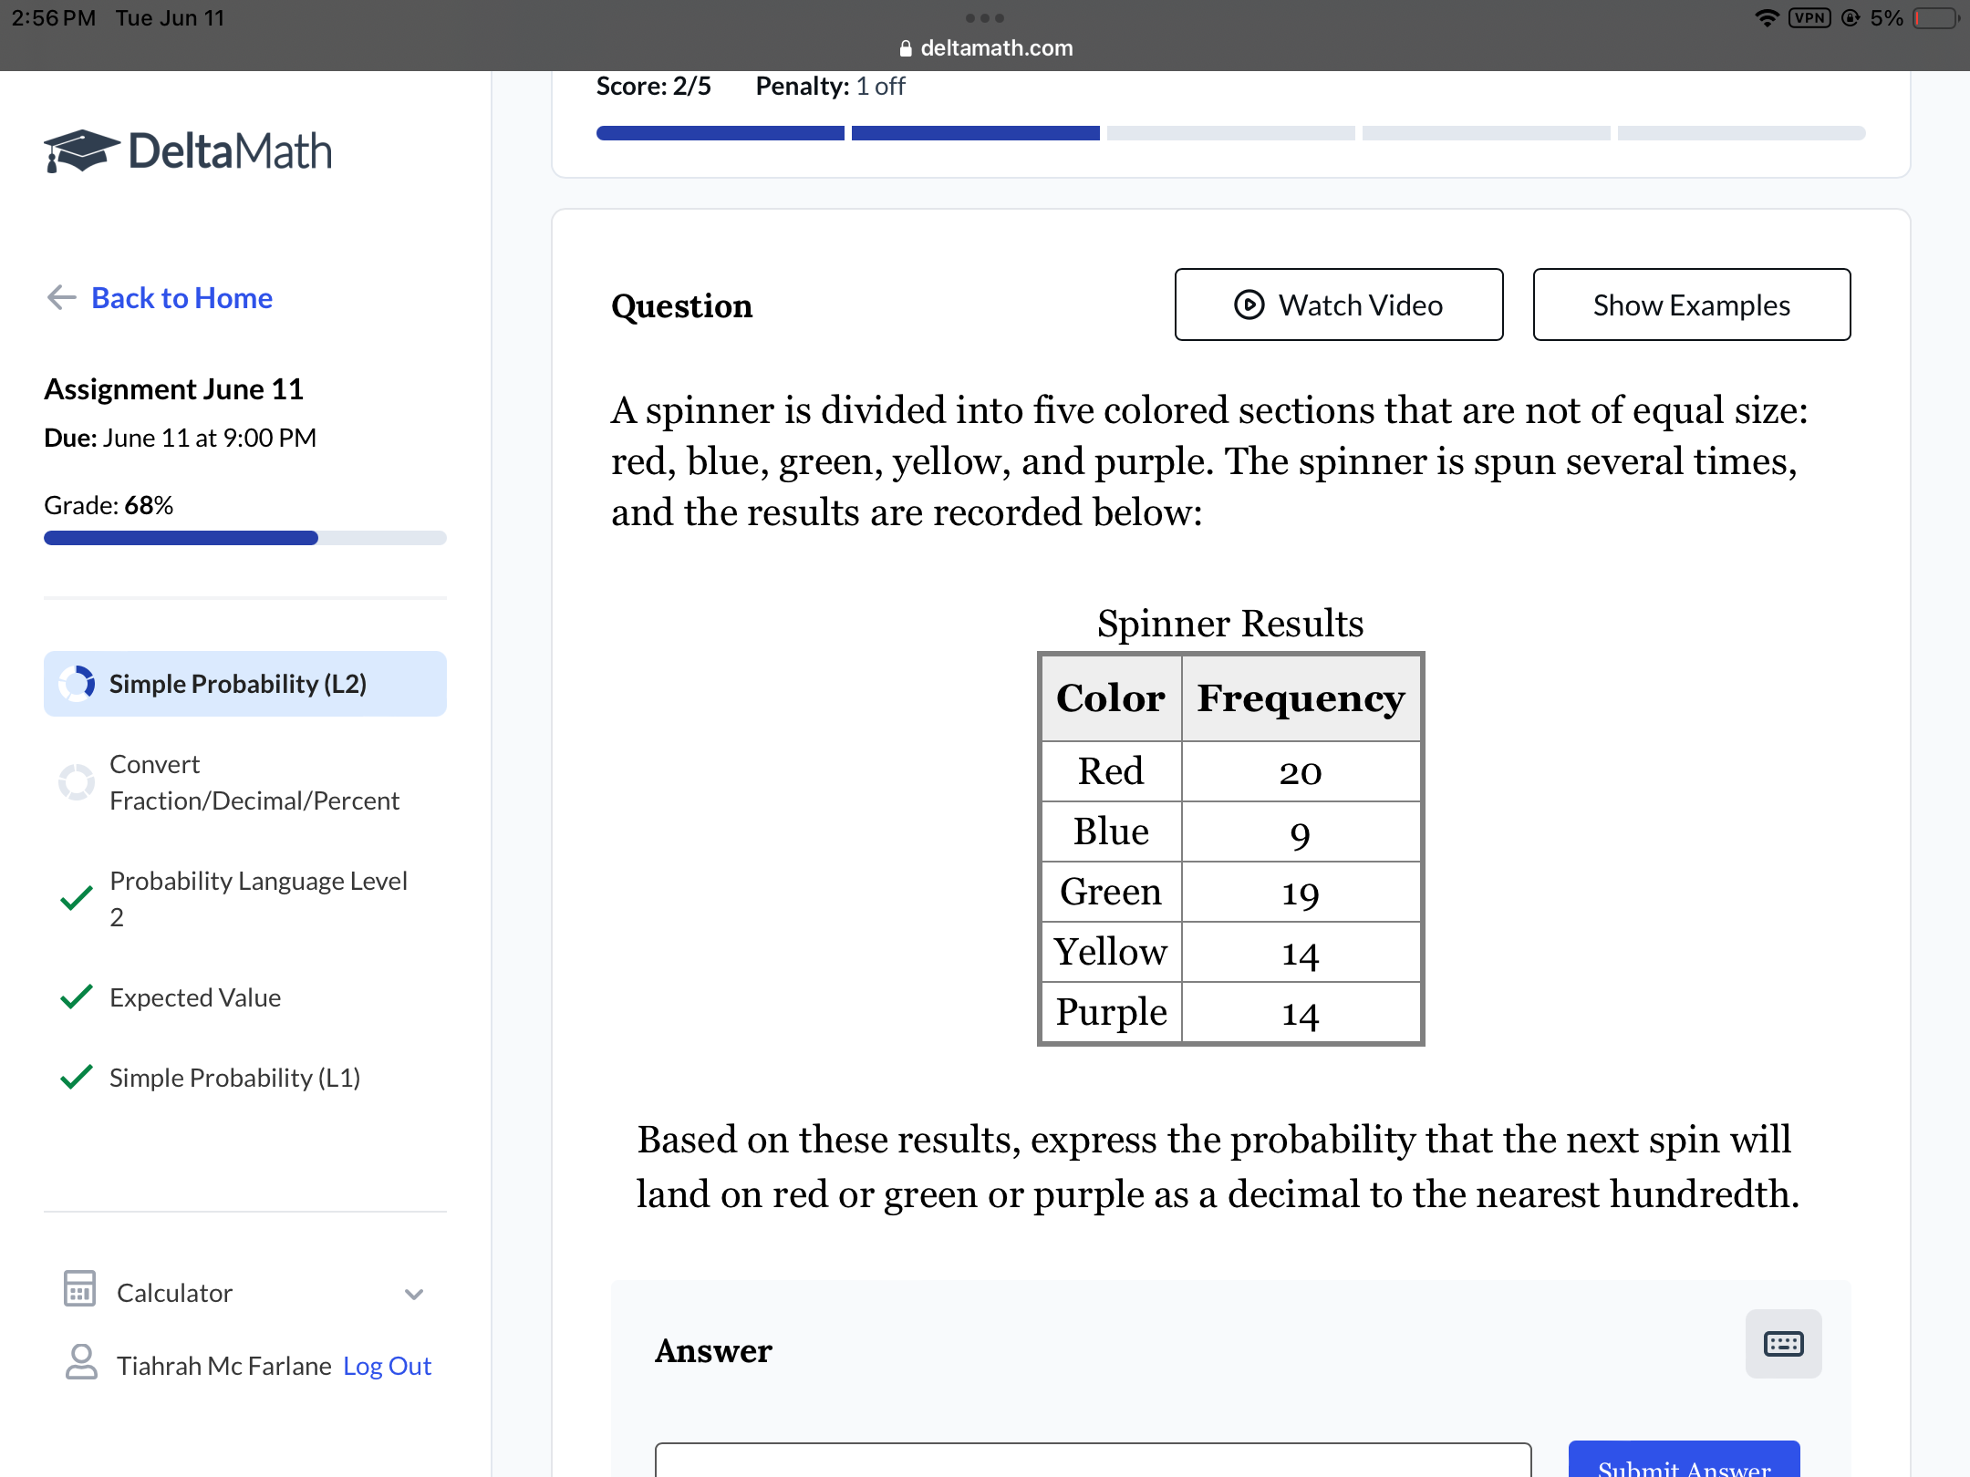Screen dimensions: 1970x1477
Task: Click the Show Examples button
Action: pyautogui.click(x=1691, y=305)
